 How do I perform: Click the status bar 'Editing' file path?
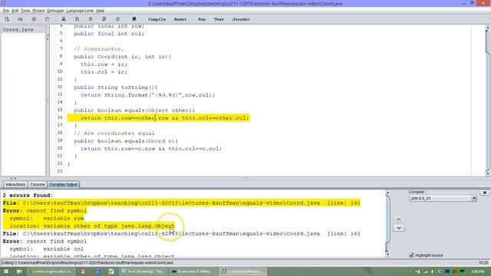coord(87,263)
